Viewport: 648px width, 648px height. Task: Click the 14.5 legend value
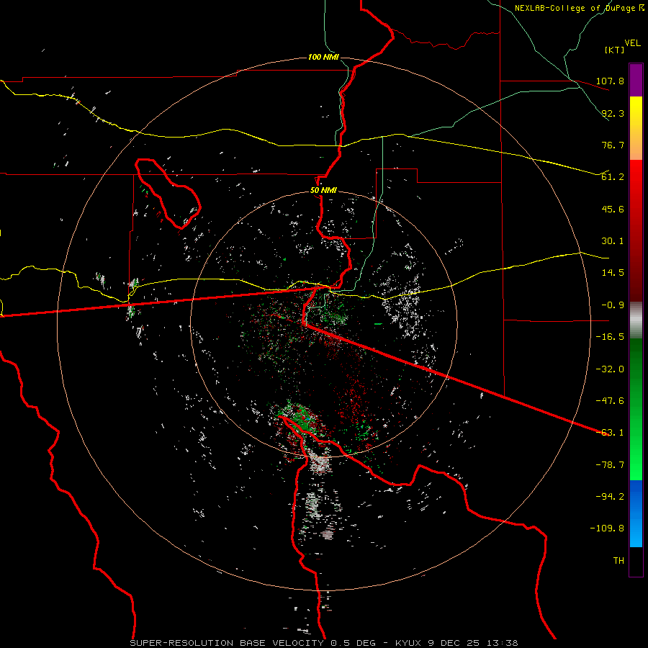pos(613,273)
